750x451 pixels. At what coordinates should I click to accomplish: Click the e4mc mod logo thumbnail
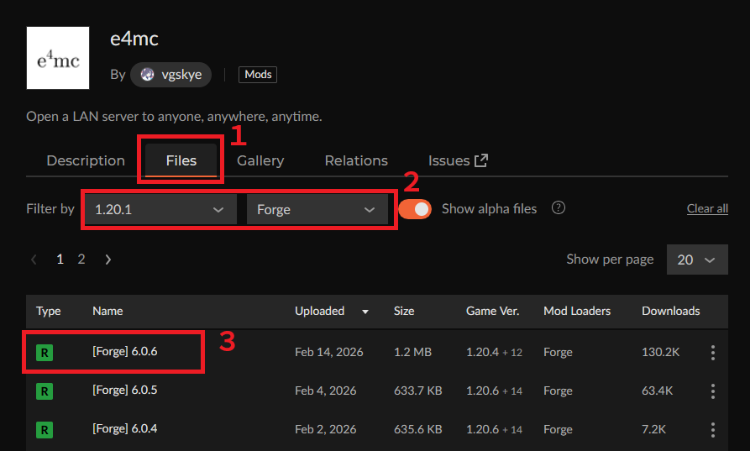tap(58, 58)
